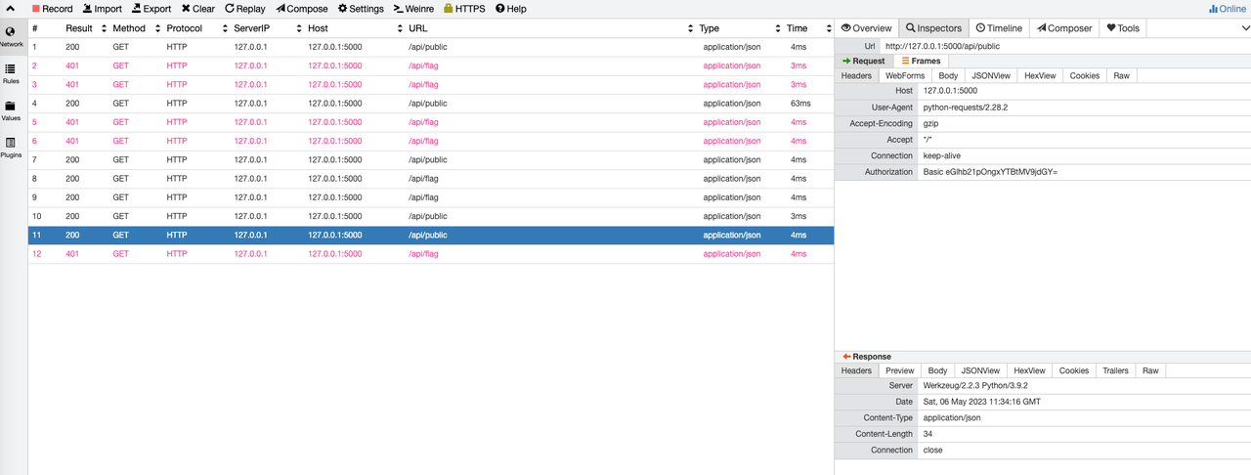Collapse the top-left arrow menu
1251x475 pixels.
11,9
